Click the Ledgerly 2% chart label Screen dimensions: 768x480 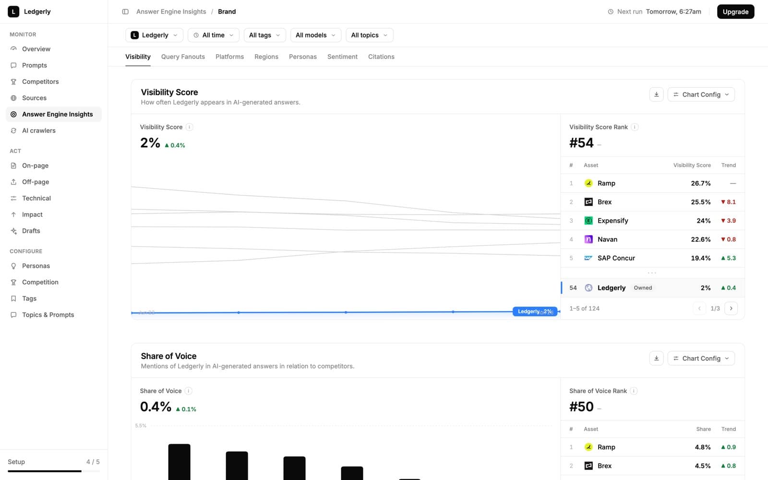[535, 312]
